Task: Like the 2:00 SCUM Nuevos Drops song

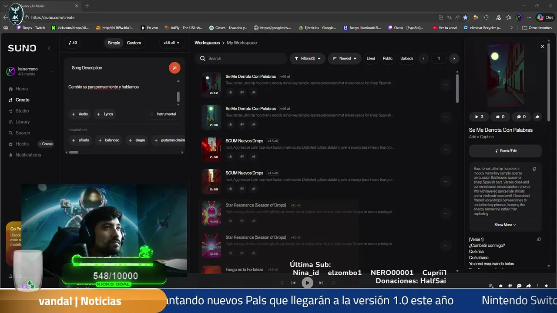Action: tap(230, 156)
